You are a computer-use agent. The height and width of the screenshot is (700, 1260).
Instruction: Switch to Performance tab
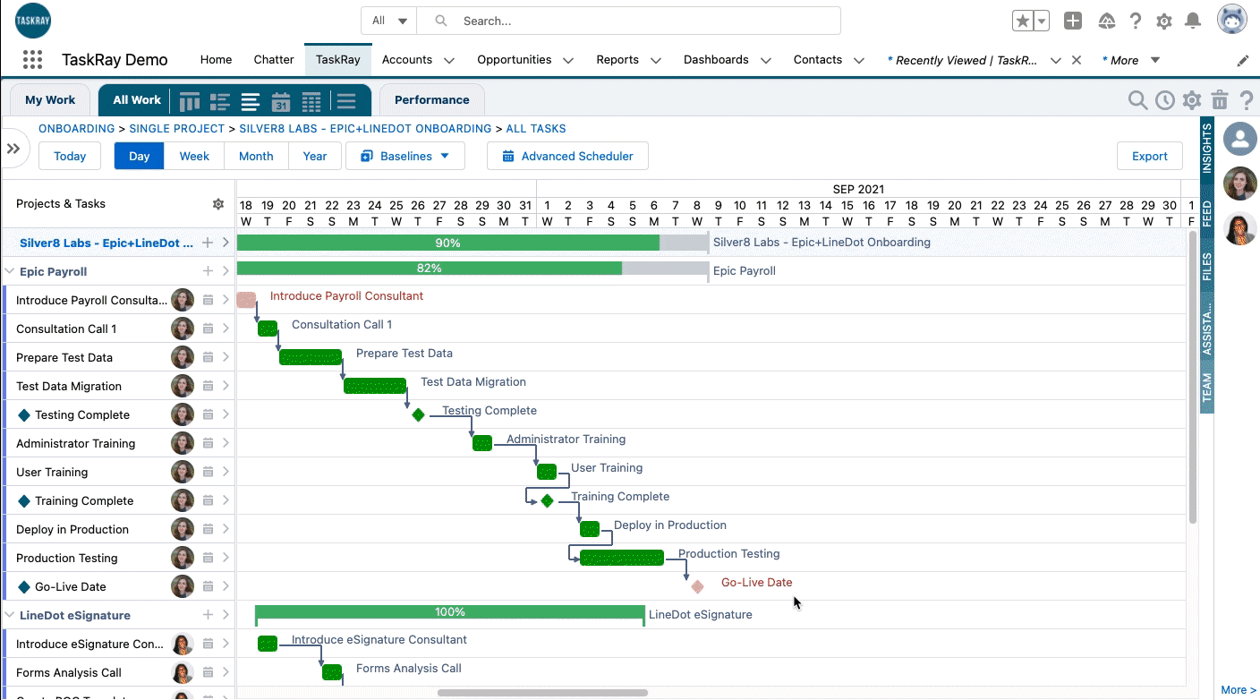(431, 100)
